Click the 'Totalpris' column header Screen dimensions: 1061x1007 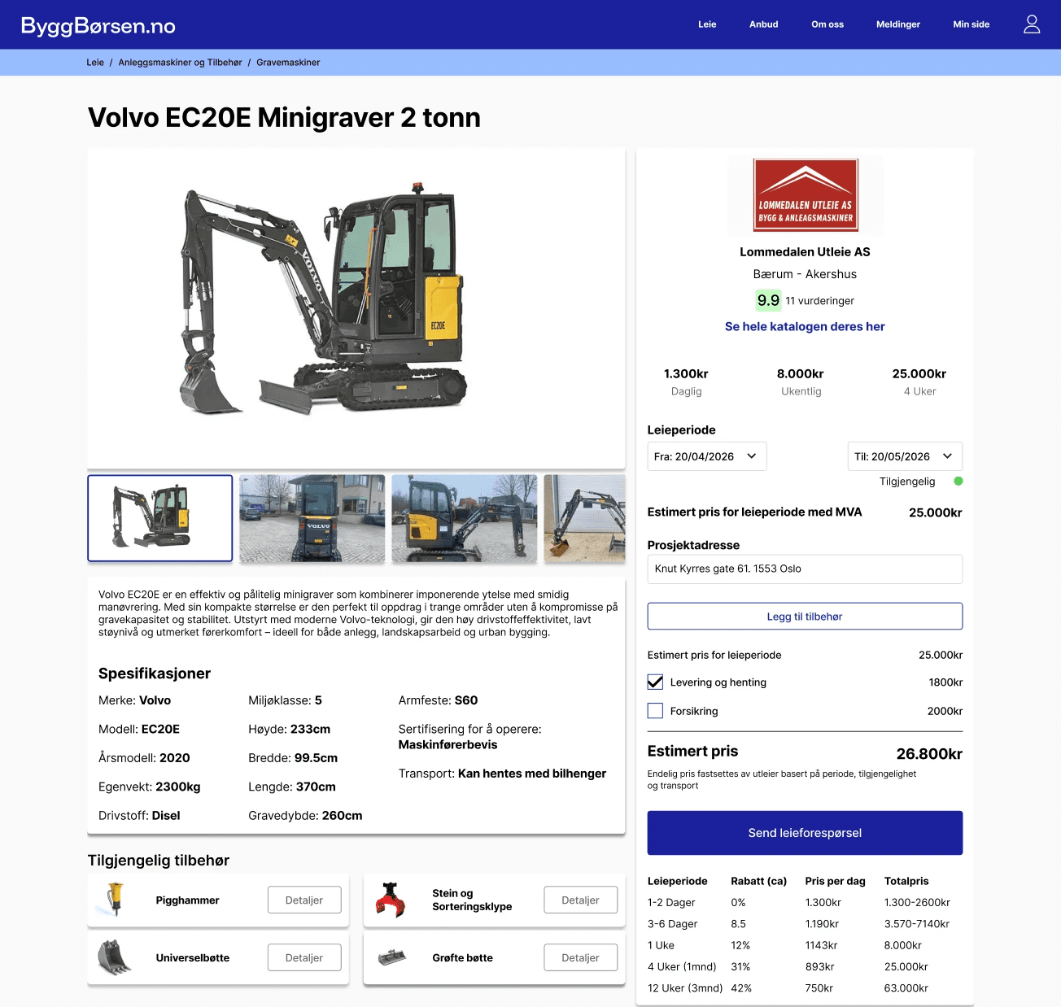coord(906,881)
